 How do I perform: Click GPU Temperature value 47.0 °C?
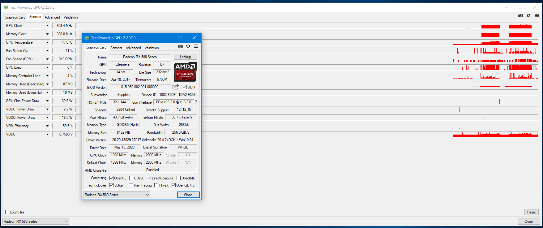tap(63, 42)
